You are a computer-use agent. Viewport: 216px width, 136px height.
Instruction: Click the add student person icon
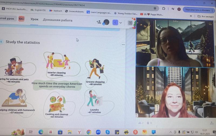(x=99, y=22)
